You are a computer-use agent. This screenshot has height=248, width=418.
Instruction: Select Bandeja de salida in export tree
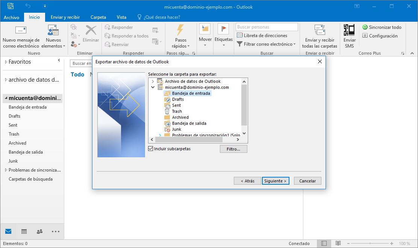click(x=189, y=123)
